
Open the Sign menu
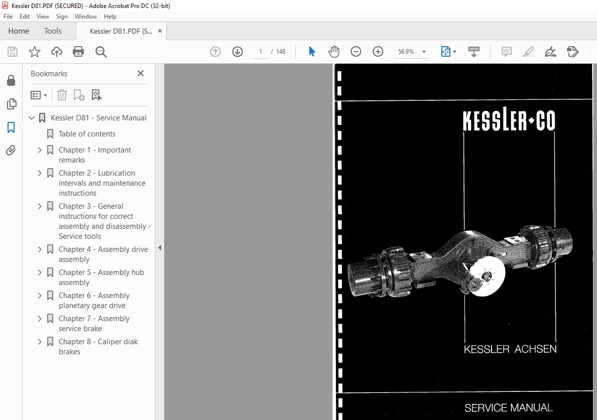(62, 17)
